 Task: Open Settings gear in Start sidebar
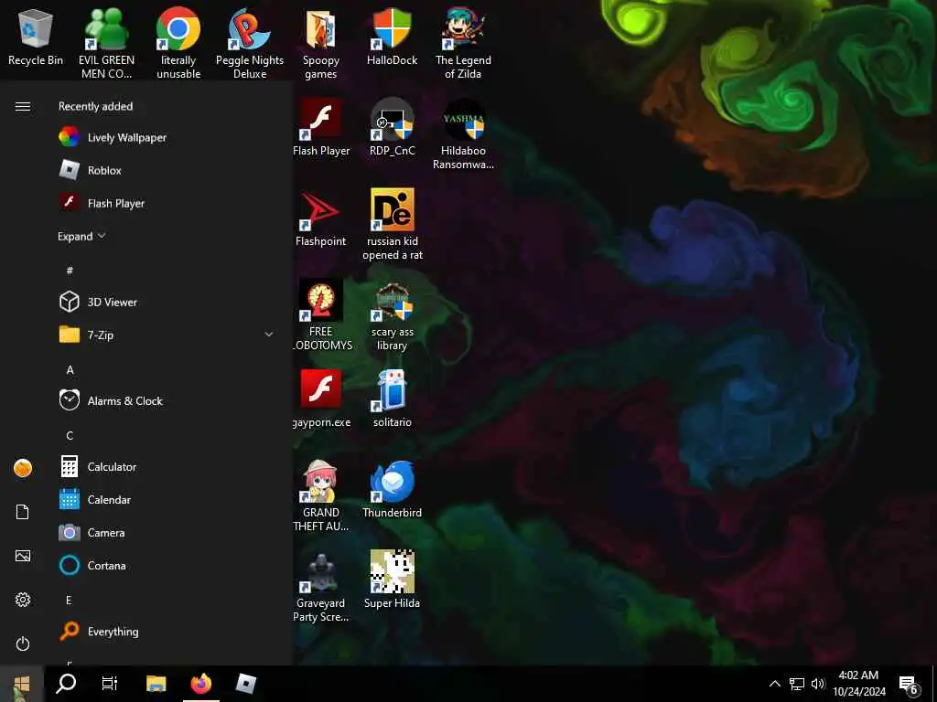click(23, 600)
